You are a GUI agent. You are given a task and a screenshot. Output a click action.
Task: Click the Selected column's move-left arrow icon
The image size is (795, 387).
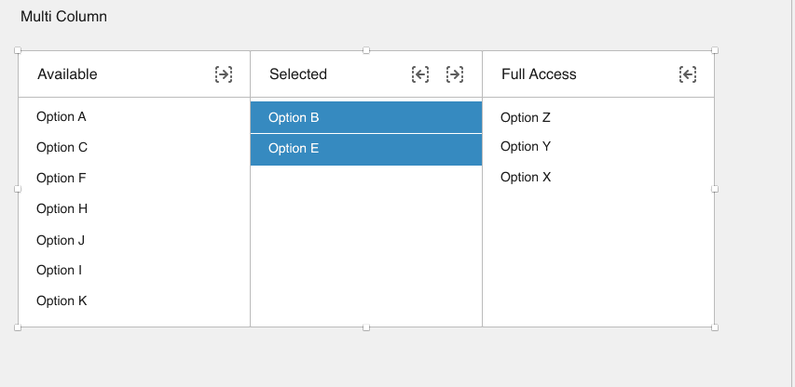pos(420,74)
